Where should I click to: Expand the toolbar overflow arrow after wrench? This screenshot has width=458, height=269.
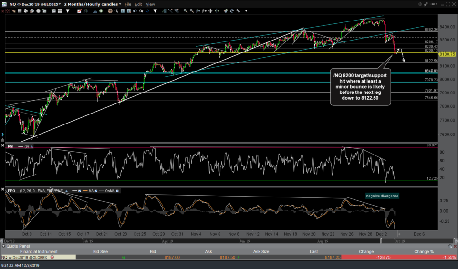pyautogui.click(x=246, y=11)
